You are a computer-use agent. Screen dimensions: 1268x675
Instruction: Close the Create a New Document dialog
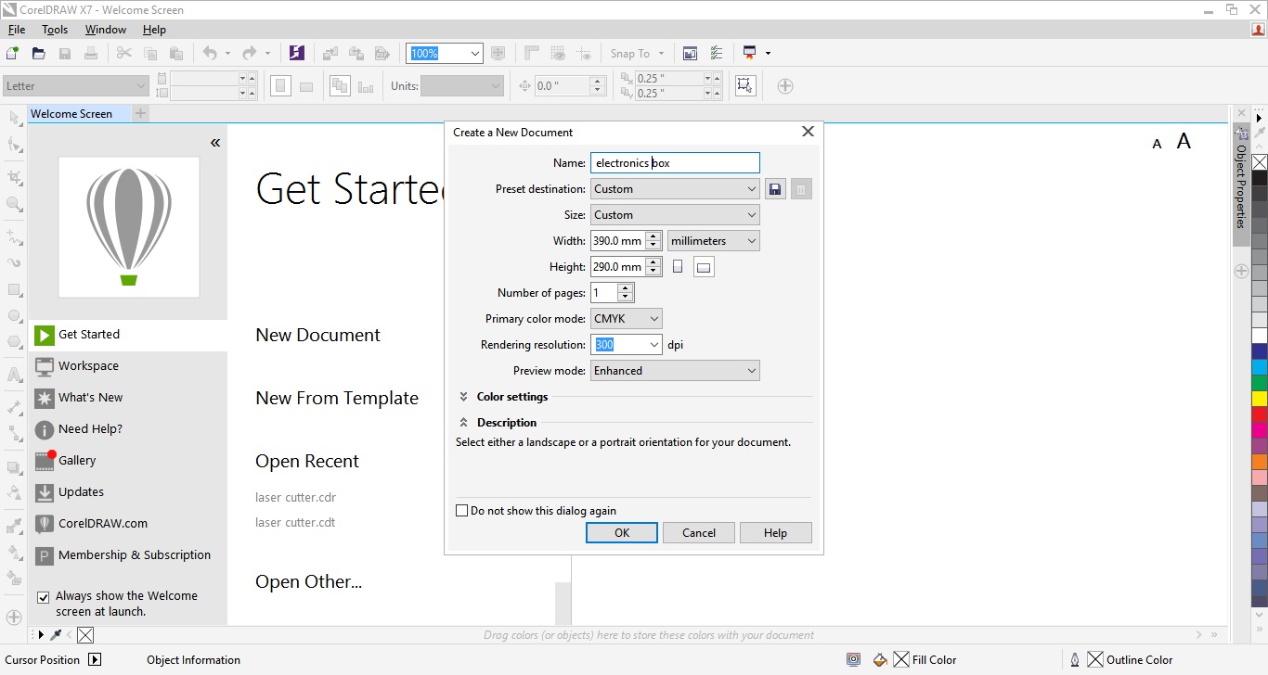[x=808, y=132]
